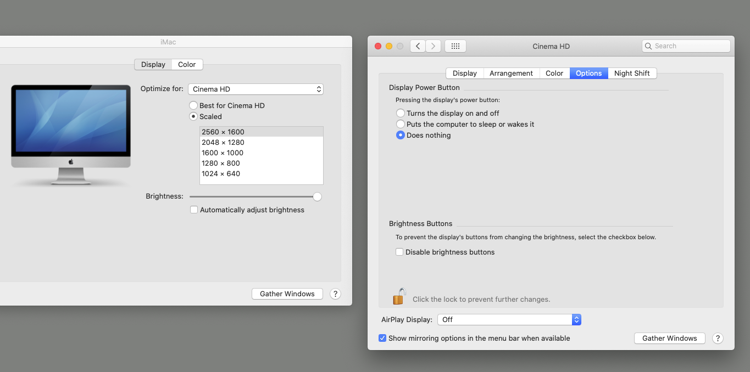750x372 pixels.
Task: Open Display tab in the Cinema HD window
Action: 465,73
